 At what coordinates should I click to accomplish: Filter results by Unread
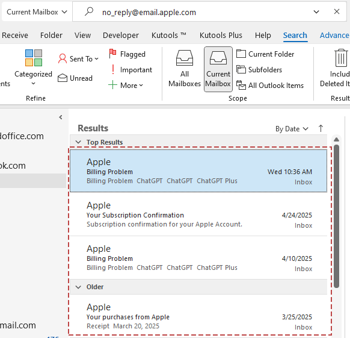coord(75,78)
